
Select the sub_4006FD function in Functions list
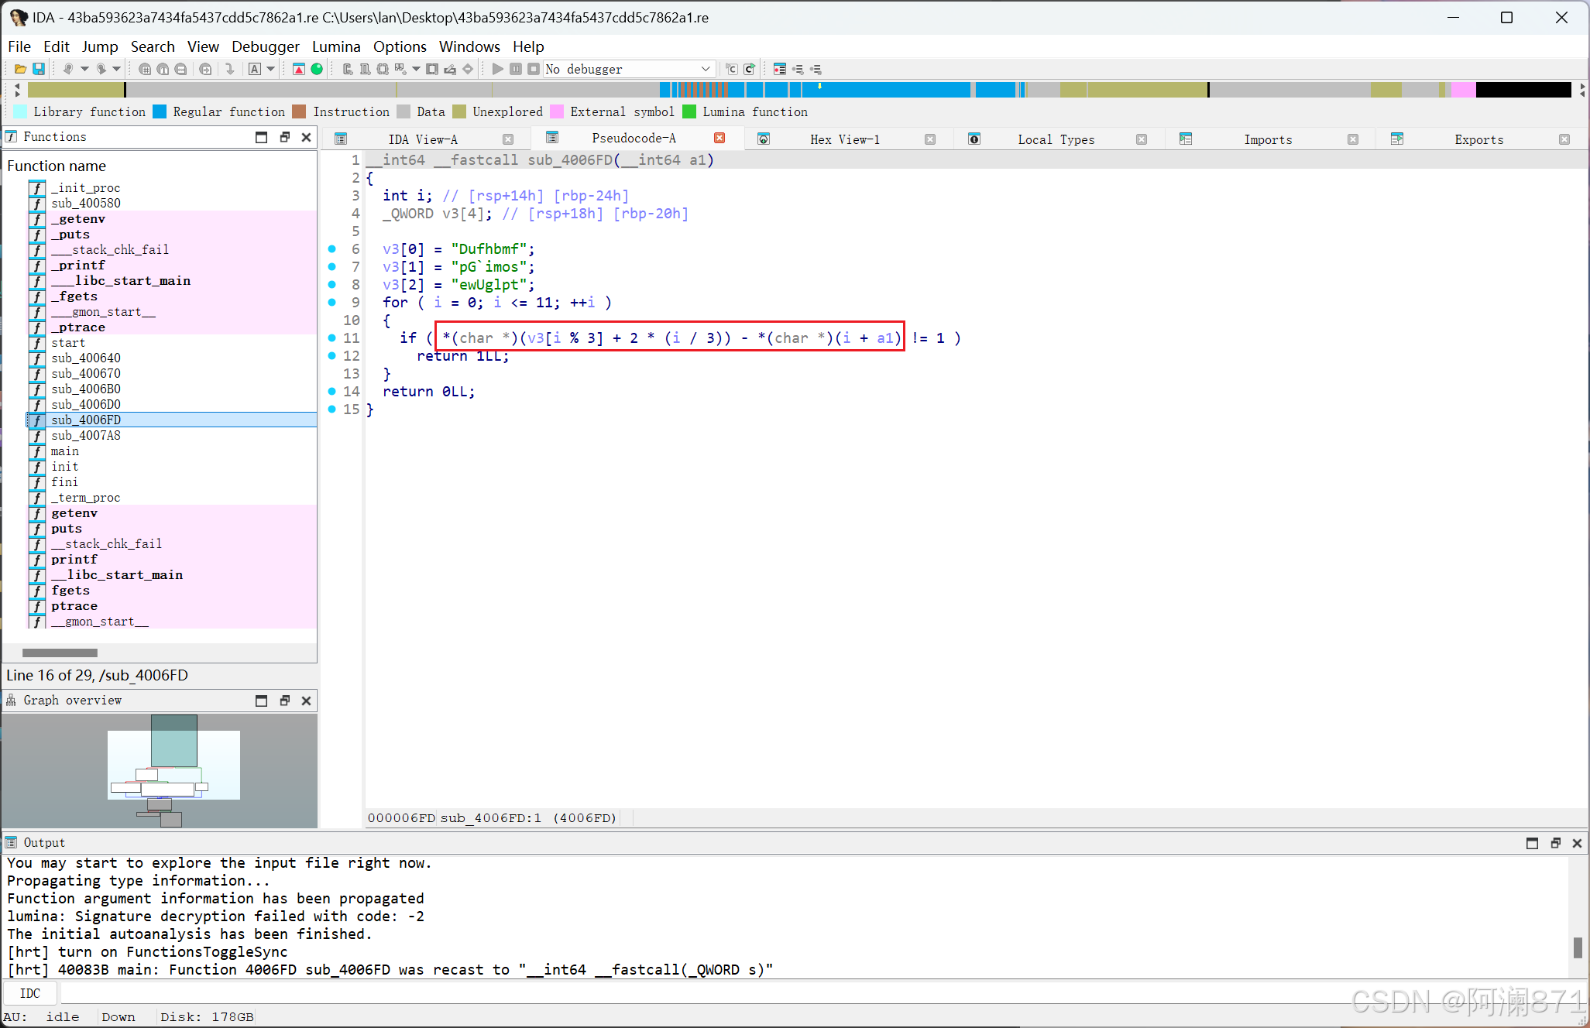point(86,420)
